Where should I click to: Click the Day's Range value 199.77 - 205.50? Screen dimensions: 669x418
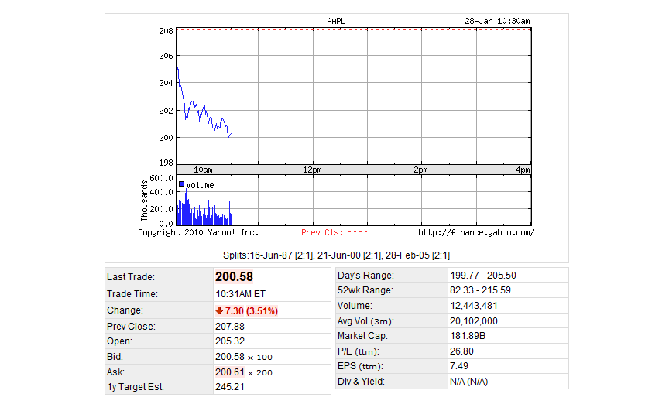click(483, 276)
